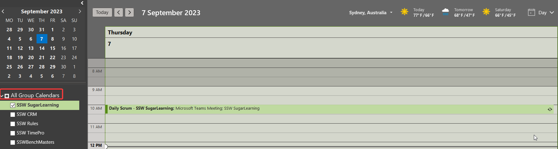
Task: Collapse the All Group Calendars group
Action: (2, 96)
